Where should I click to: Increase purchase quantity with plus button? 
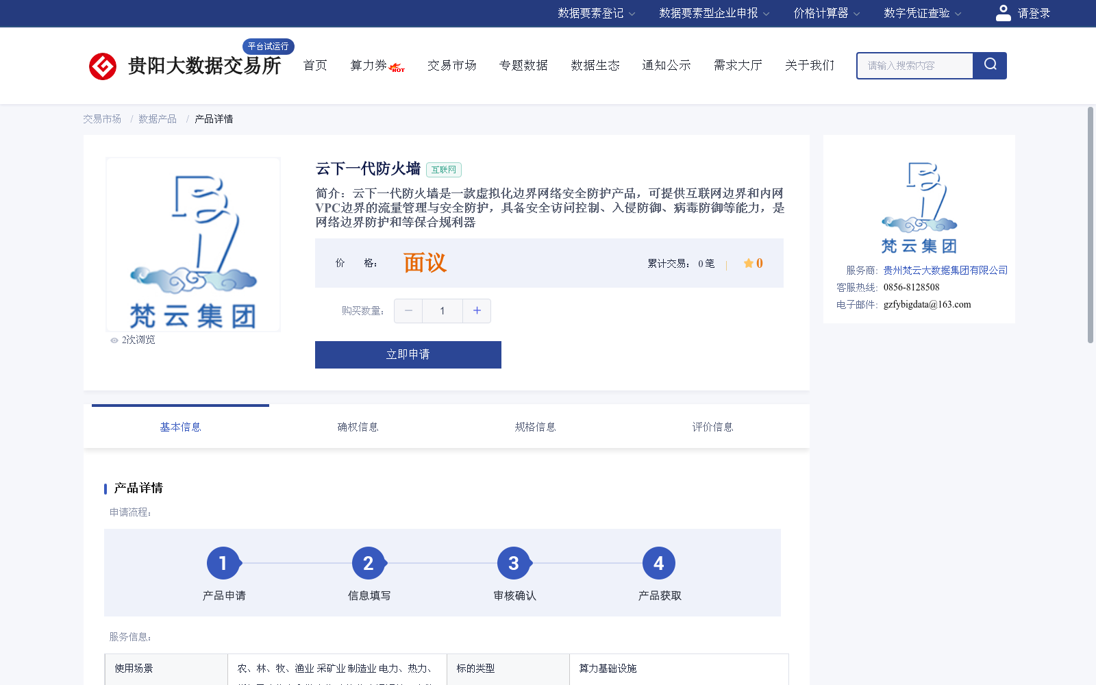pyautogui.click(x=477, y=311)
